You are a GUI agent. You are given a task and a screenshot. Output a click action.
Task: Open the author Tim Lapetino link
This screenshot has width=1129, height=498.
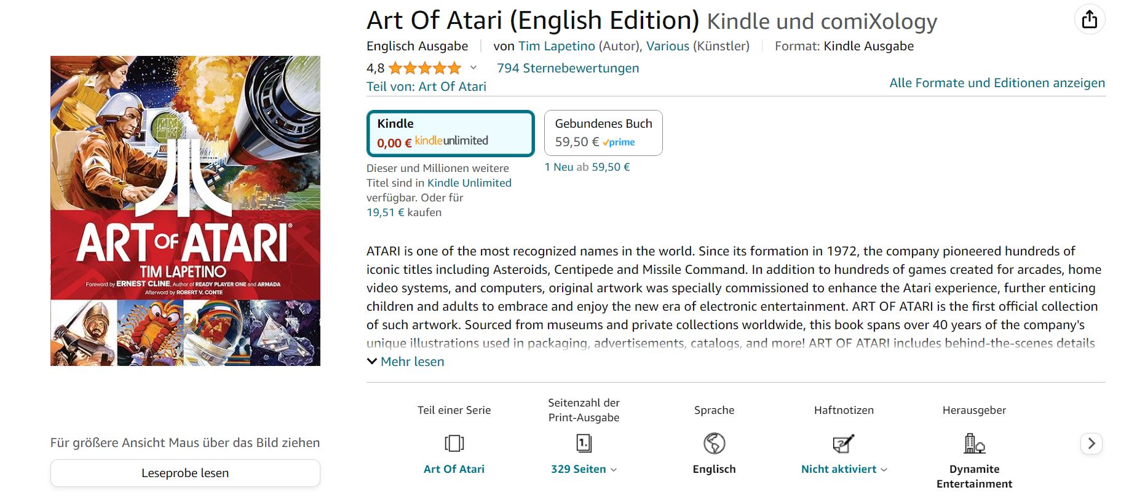(x=557, y=46)
